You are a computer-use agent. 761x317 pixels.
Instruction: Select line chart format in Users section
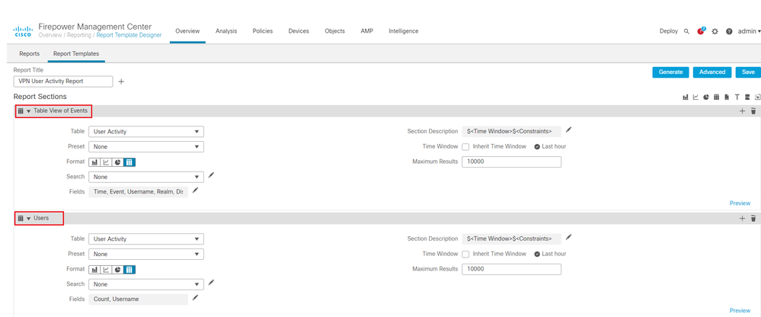tap(107, 270)
